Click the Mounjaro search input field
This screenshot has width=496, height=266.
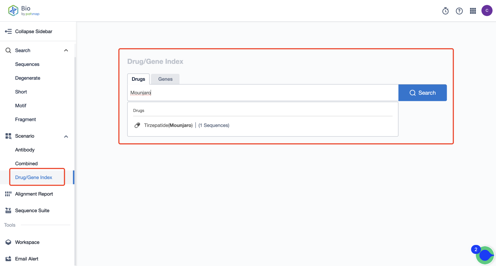[262, 93]
